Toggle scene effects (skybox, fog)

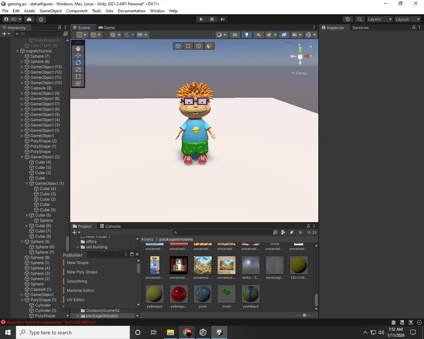coord(269,35)
